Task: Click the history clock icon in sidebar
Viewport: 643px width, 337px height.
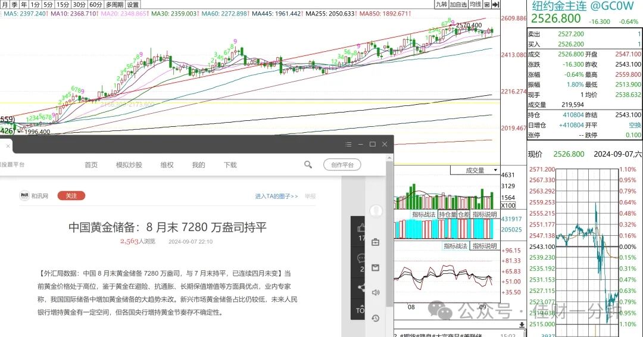Action: pos(375,318)
